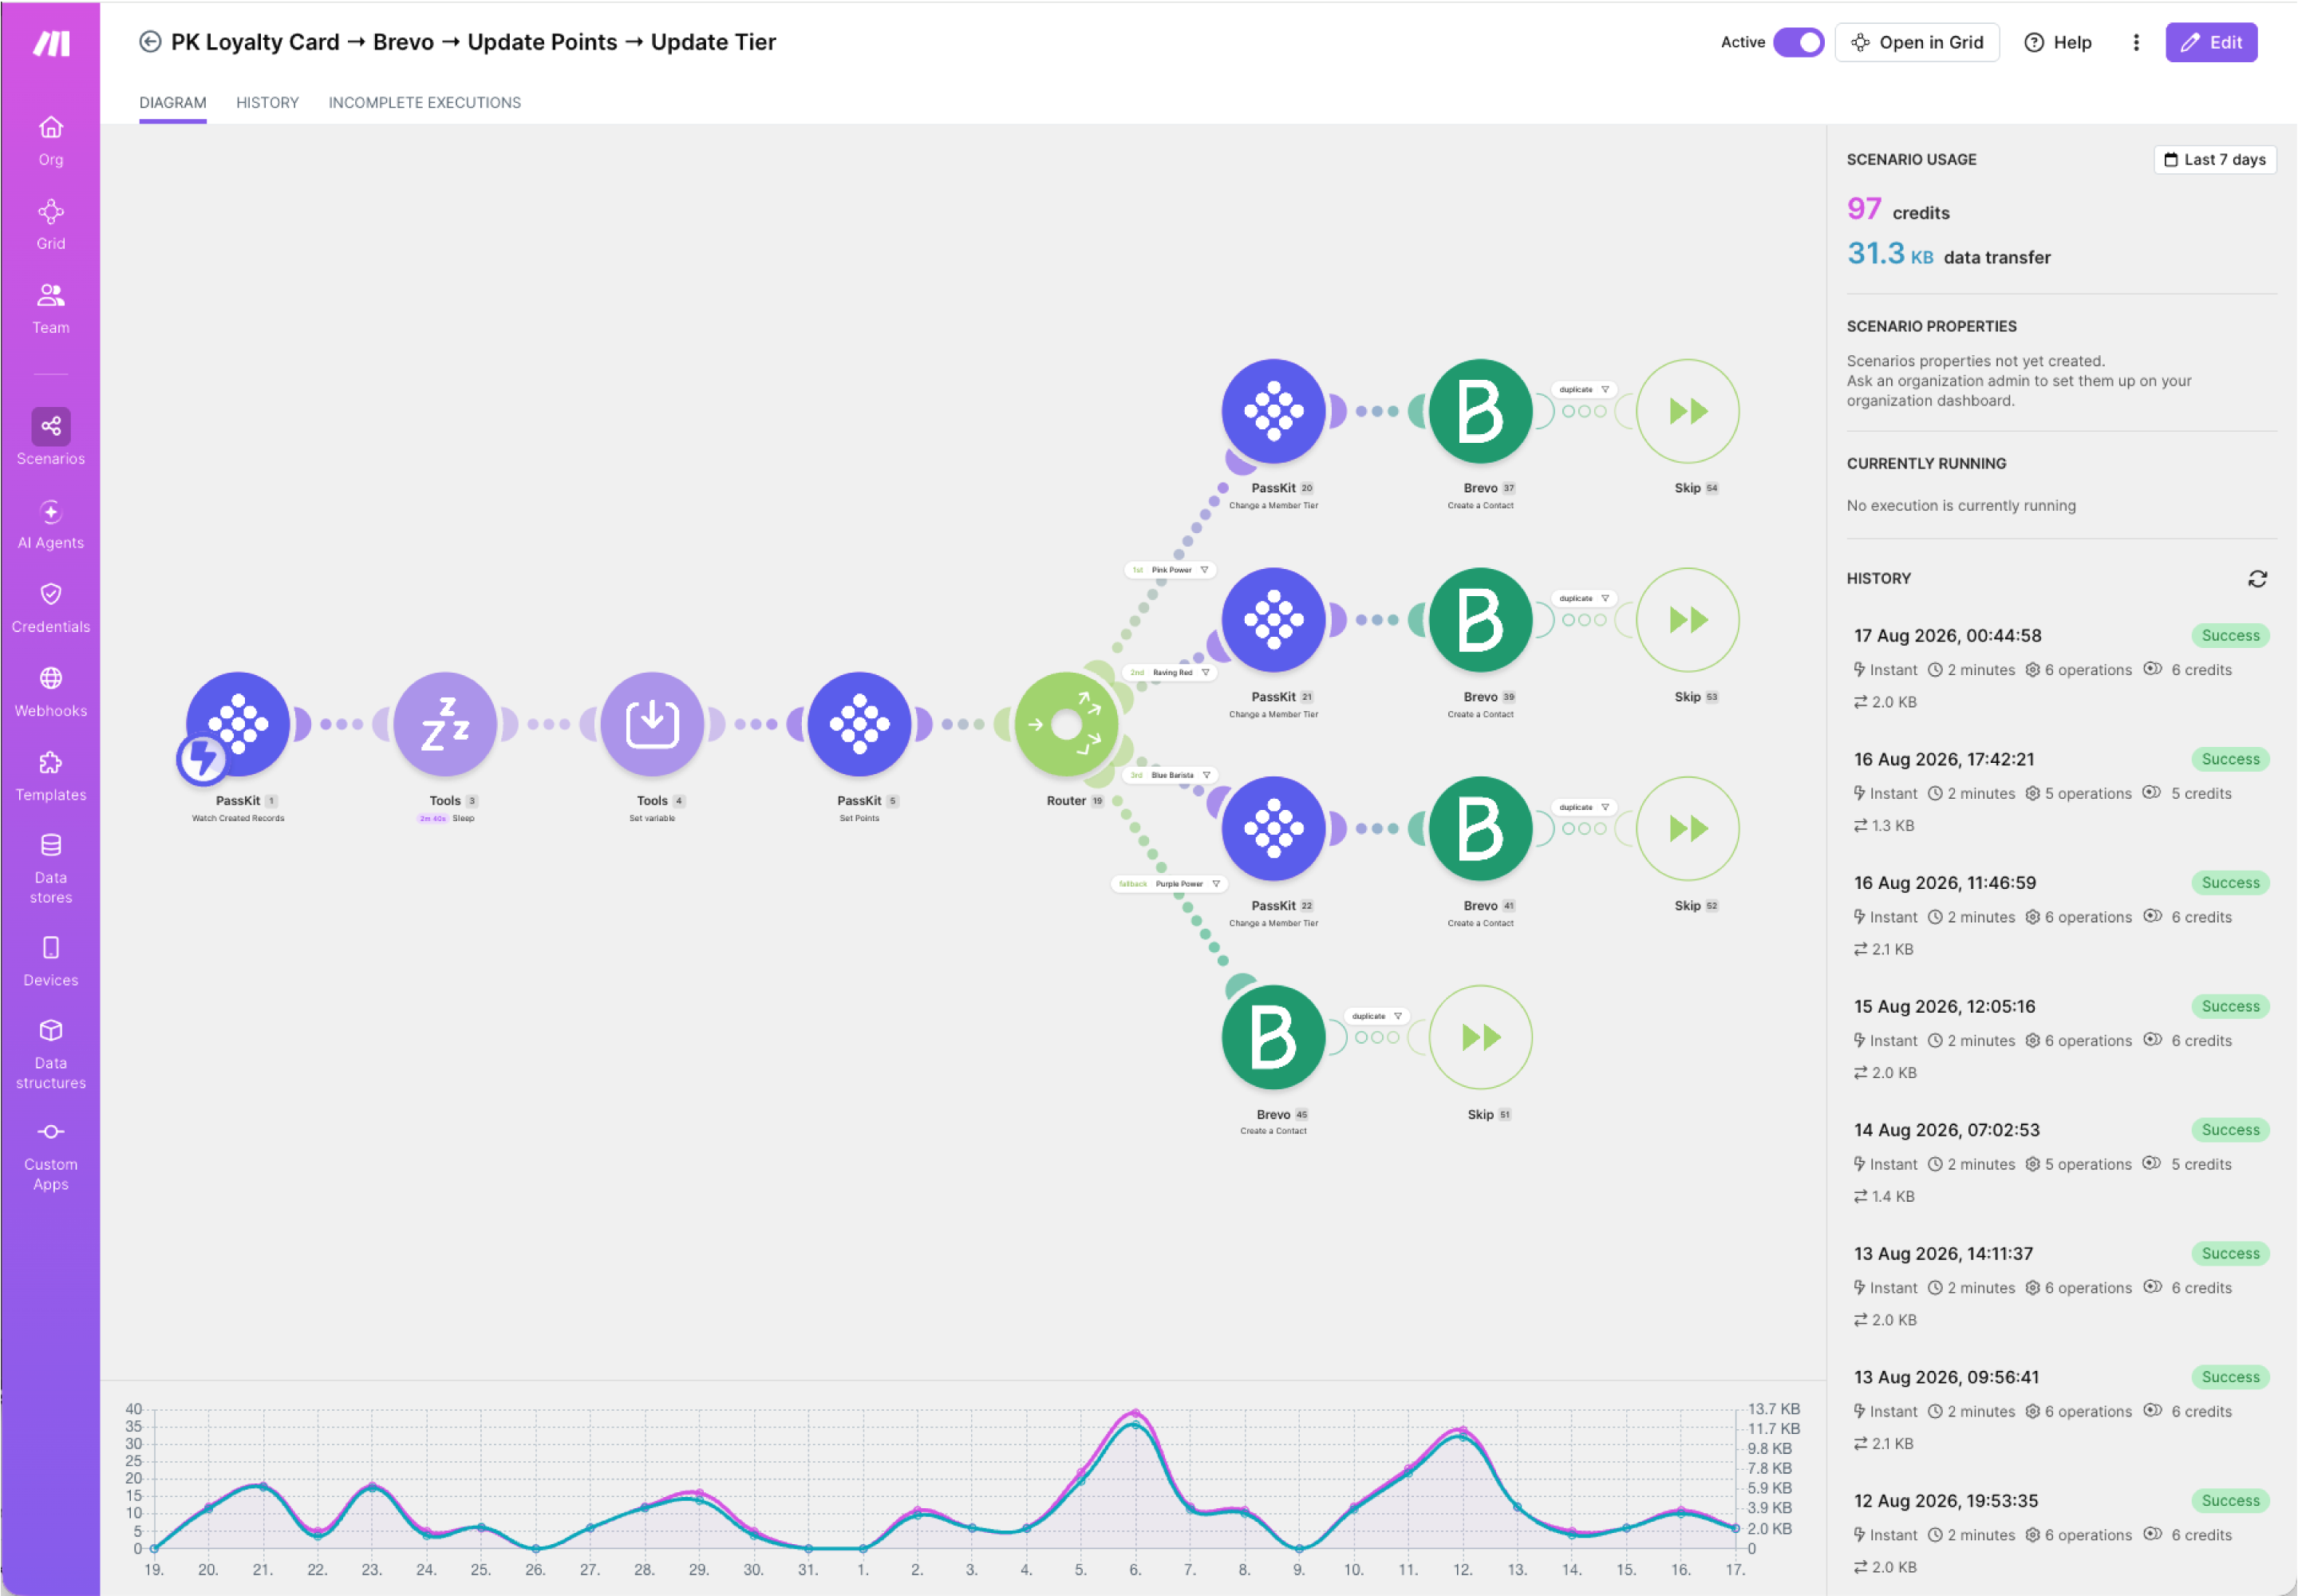Click the Edit scenario button
Image resolution: width=2298 pixels, height=1596 pixels.
pyautogui.click(x=2211, y=42)
